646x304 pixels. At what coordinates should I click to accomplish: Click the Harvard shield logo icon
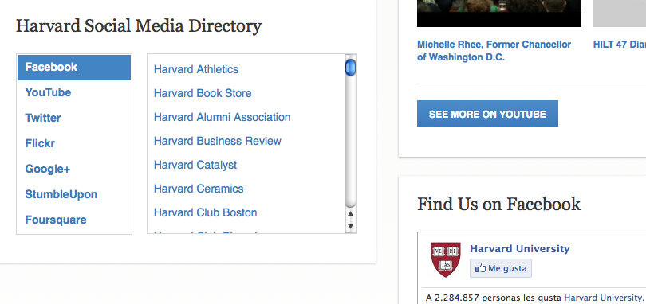pos(445,259)
